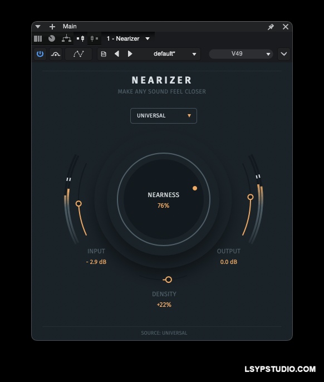Toggle the plugin power bypass button
This screenshot has height=382, width=324.
[x=40, y=54]
